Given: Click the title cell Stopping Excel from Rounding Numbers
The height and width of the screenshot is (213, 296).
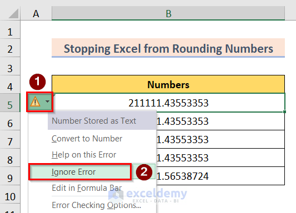Looking at the screenshot, I should coord(168,48).
